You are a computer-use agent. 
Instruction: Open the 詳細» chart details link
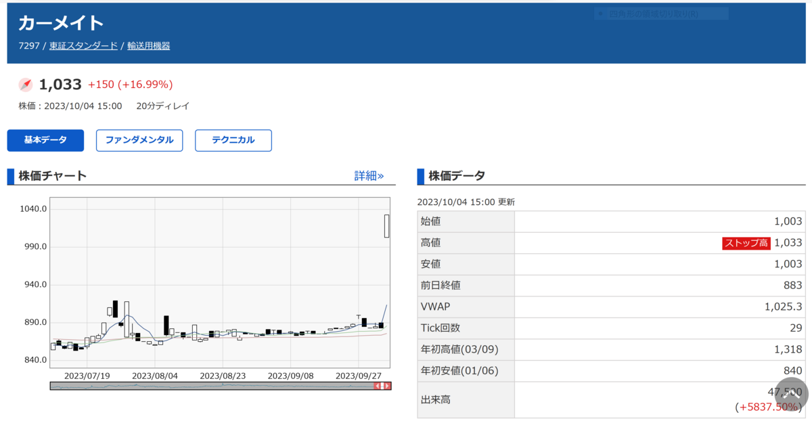369,176
